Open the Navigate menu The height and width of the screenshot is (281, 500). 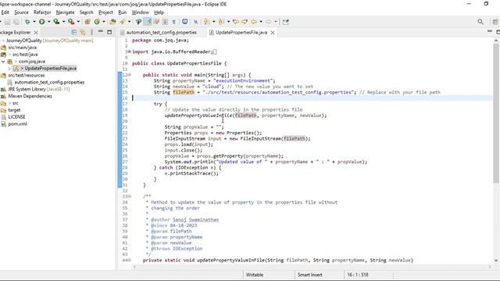65,12
